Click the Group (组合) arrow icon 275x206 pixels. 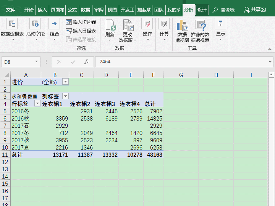55,24
